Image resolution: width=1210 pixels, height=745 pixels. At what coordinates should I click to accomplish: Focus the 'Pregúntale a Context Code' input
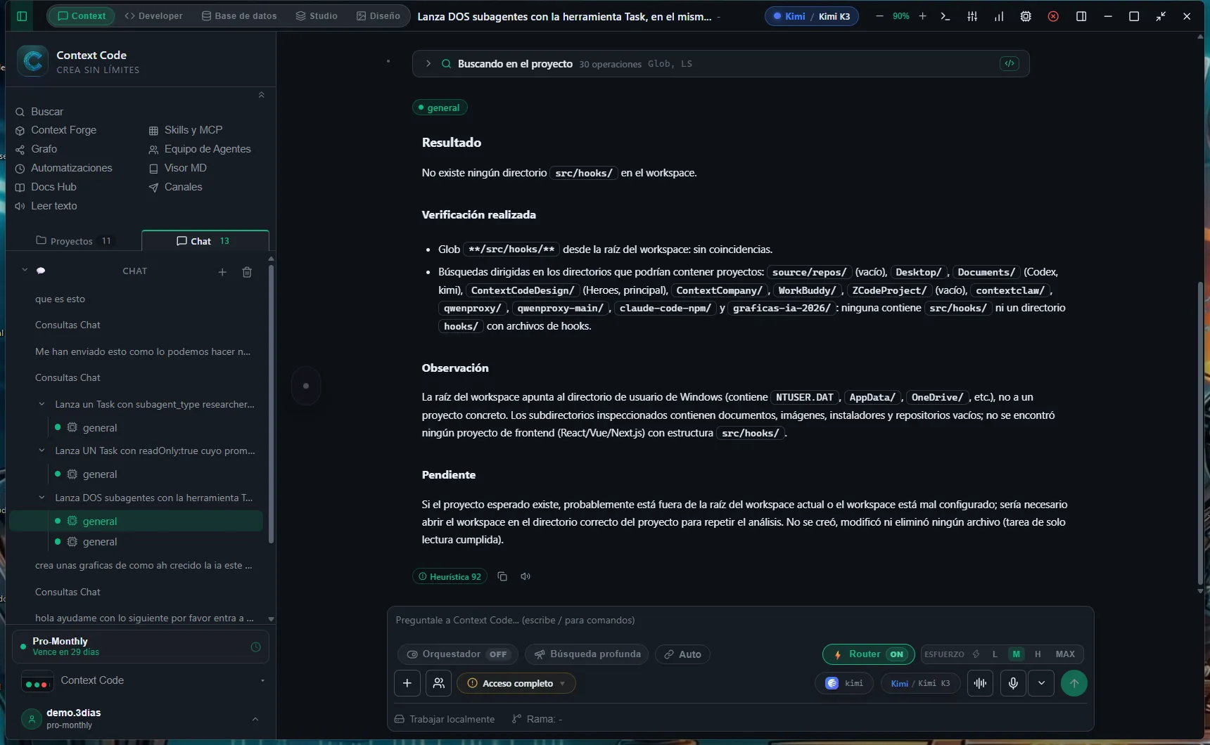[740, 620]
